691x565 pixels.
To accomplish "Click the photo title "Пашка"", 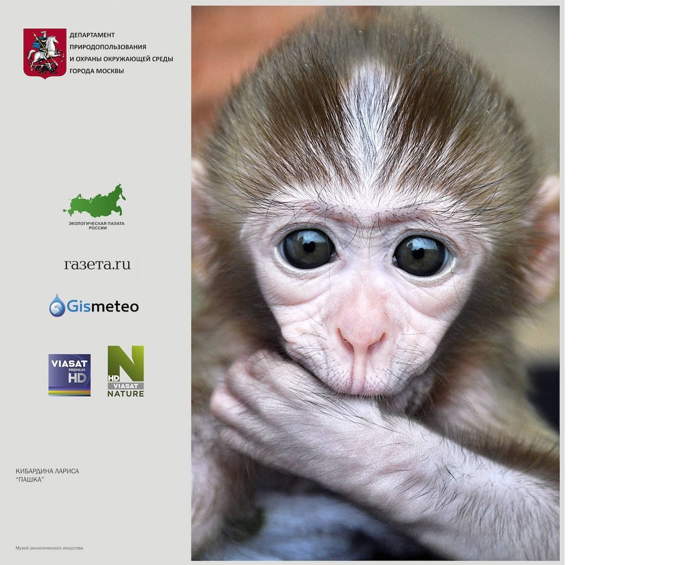I will 30,480.
